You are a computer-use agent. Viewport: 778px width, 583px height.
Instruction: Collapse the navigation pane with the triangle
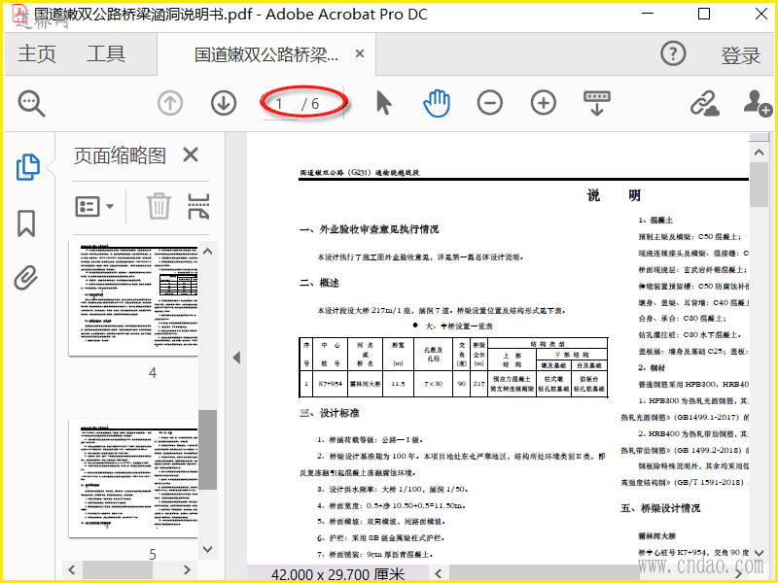click(236, 358)
